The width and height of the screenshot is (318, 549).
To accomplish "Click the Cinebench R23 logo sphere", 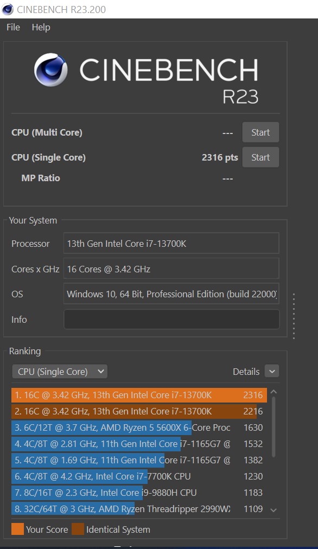I will tap(51, 69).
